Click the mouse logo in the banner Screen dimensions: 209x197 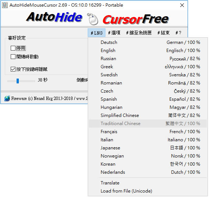coord(93,19)
